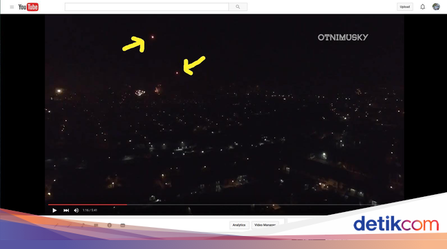
Task: Open the account avatar menu
Action: [x=436, y=7]
